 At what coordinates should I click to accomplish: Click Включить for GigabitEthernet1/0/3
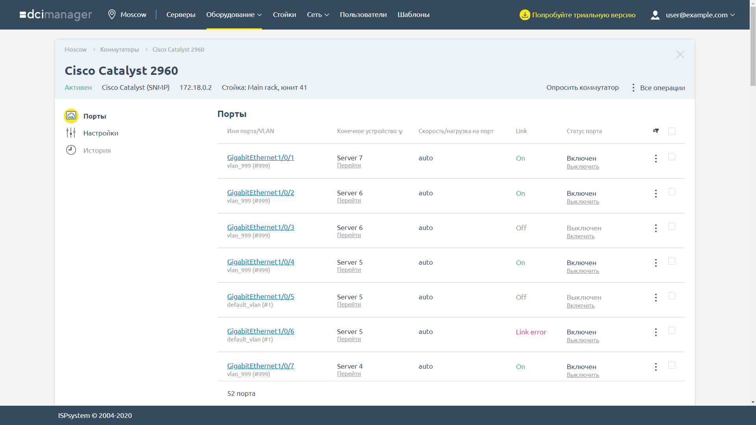click(x=580, y=236)
